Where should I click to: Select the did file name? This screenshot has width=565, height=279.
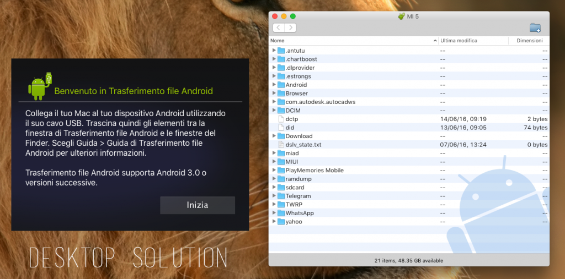290,128
